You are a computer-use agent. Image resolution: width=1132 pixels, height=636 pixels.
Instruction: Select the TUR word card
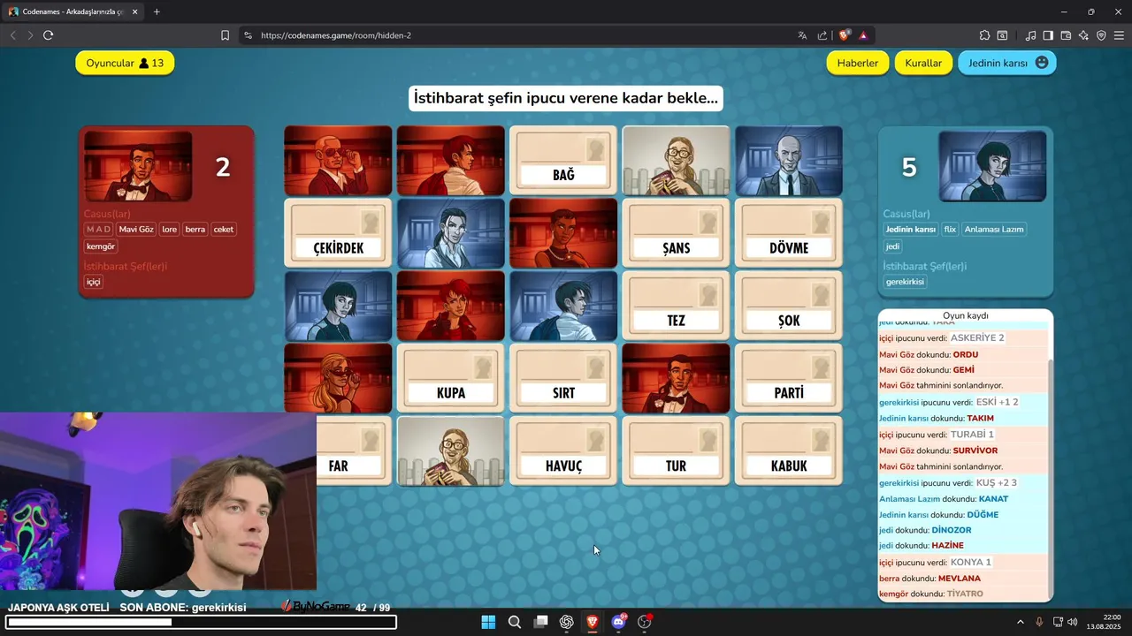(x=676, y=450)
